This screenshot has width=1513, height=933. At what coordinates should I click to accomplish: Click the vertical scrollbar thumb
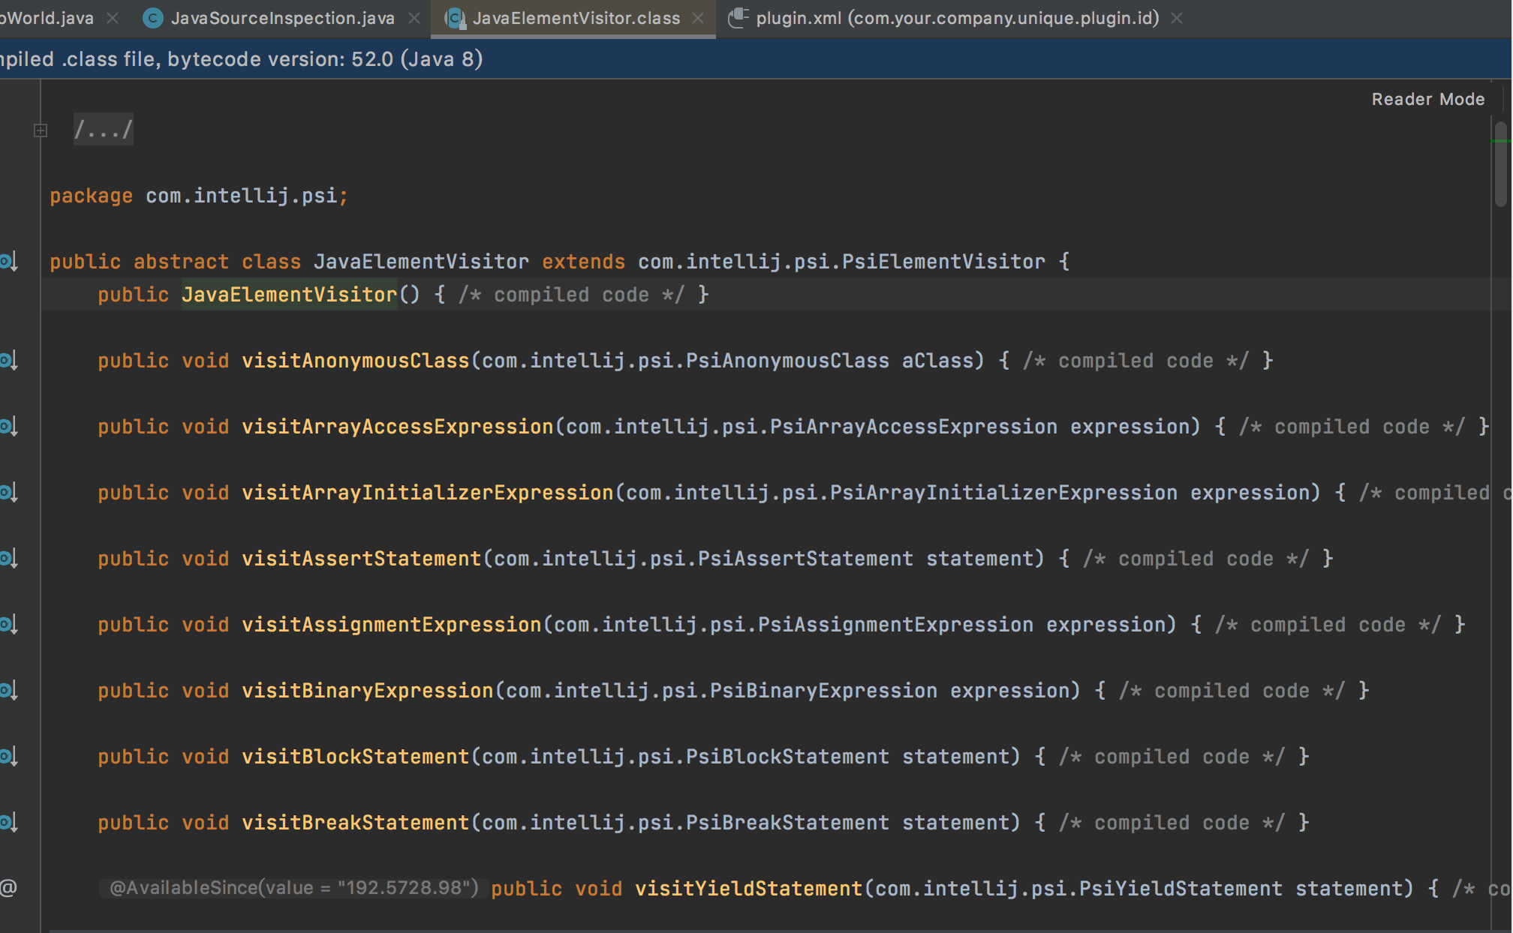tap(1500, 165)
